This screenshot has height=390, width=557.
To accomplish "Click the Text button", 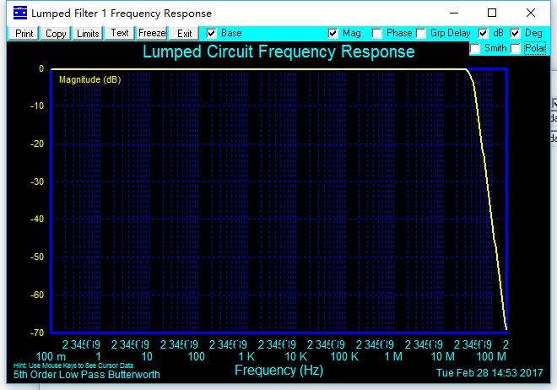I will (x=120, y=34).
